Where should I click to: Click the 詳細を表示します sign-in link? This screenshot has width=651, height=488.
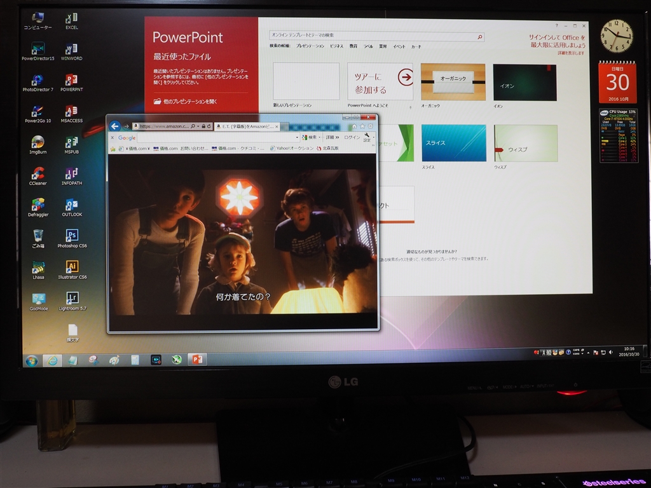pos(571,53)
